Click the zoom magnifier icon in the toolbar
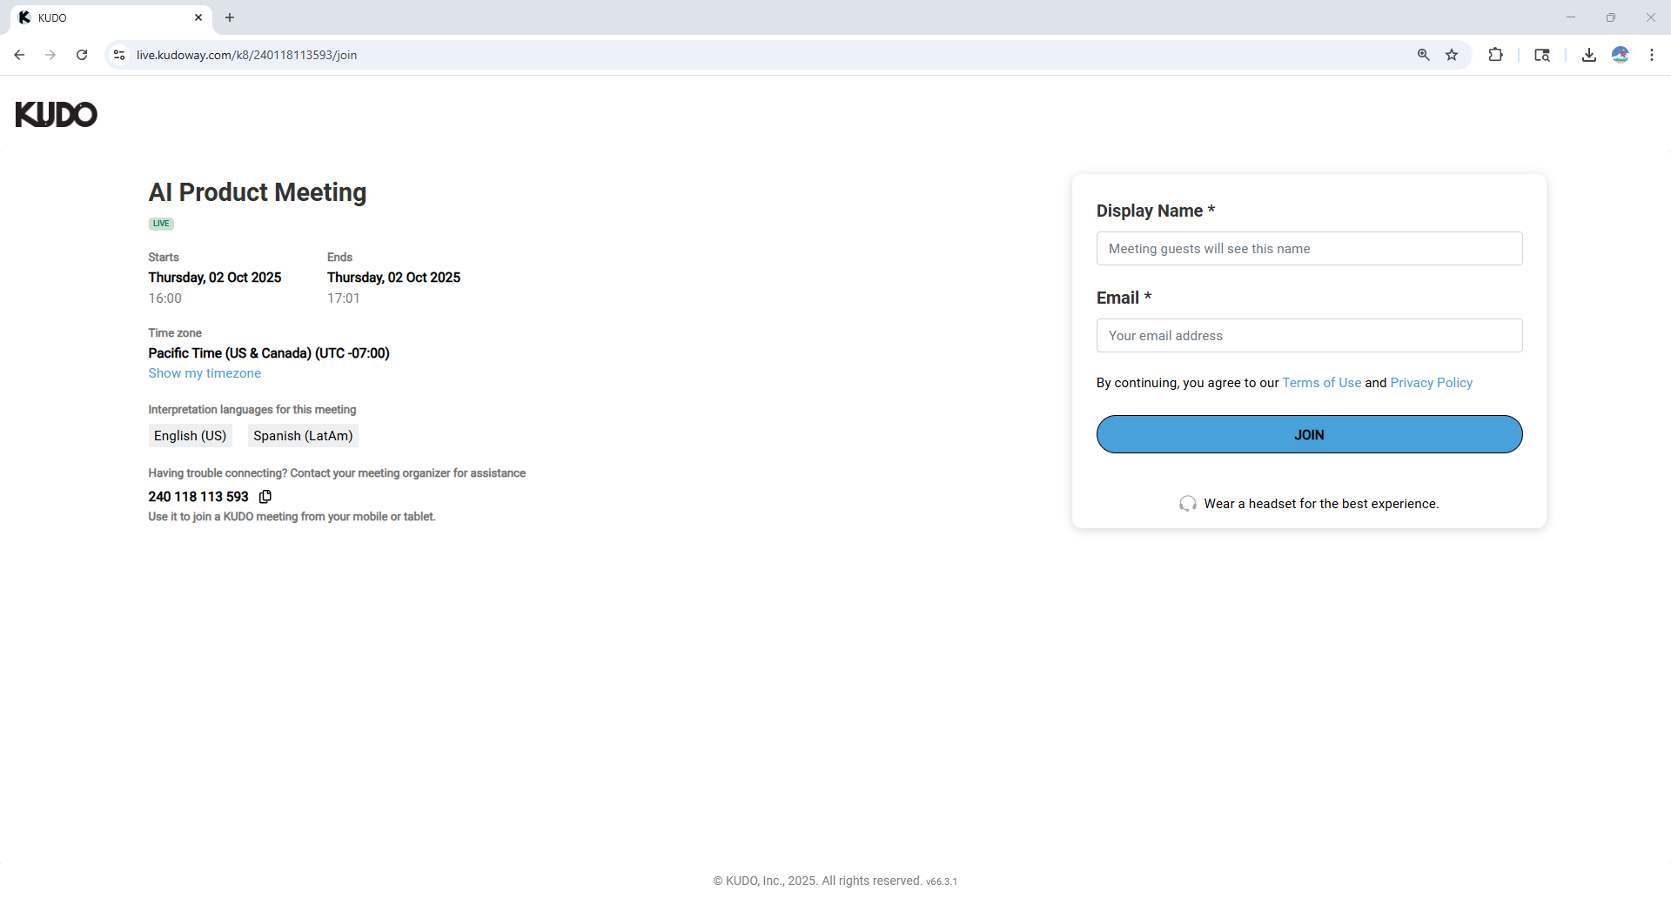The image size is (1671, 898). tap(1424, 55)
